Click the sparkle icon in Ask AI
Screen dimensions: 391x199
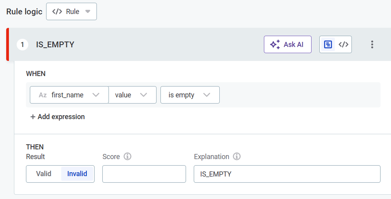click(x=275, y=45)
